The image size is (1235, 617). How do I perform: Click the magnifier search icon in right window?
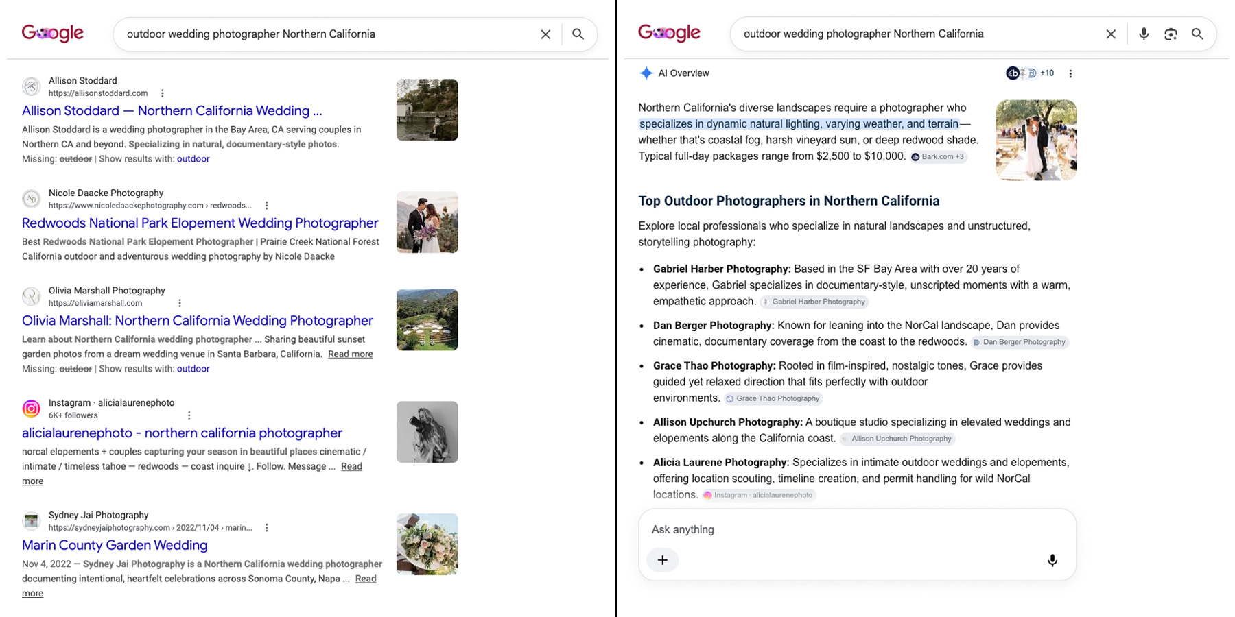pyautogui.click(x=1197, y=34)
